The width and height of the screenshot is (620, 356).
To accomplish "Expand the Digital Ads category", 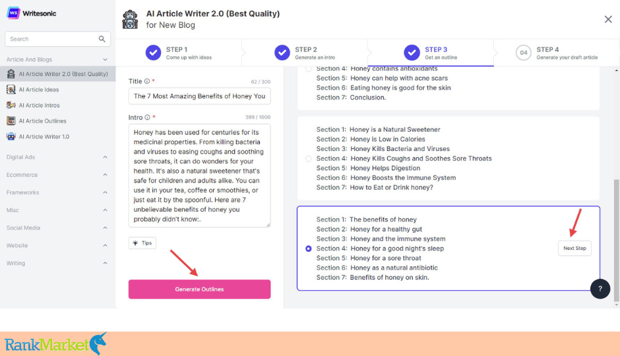I will point(105,157).
